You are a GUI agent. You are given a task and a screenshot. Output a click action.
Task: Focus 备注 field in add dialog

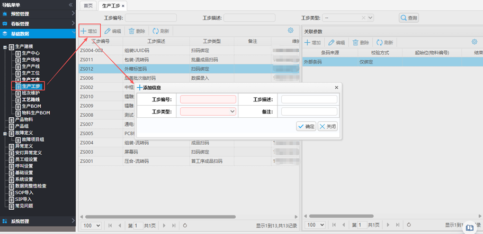309,111
